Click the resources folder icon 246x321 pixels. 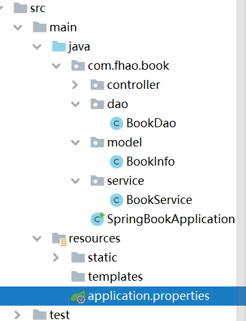click(x=59, y=239)
